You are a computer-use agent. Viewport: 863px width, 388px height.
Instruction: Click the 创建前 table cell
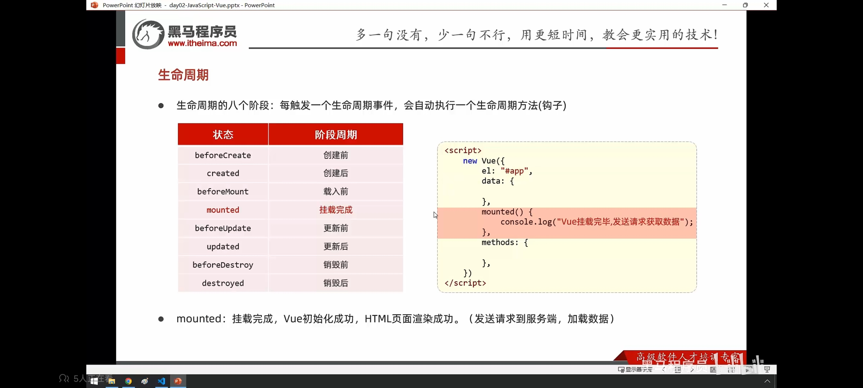[x=336, y=155]
